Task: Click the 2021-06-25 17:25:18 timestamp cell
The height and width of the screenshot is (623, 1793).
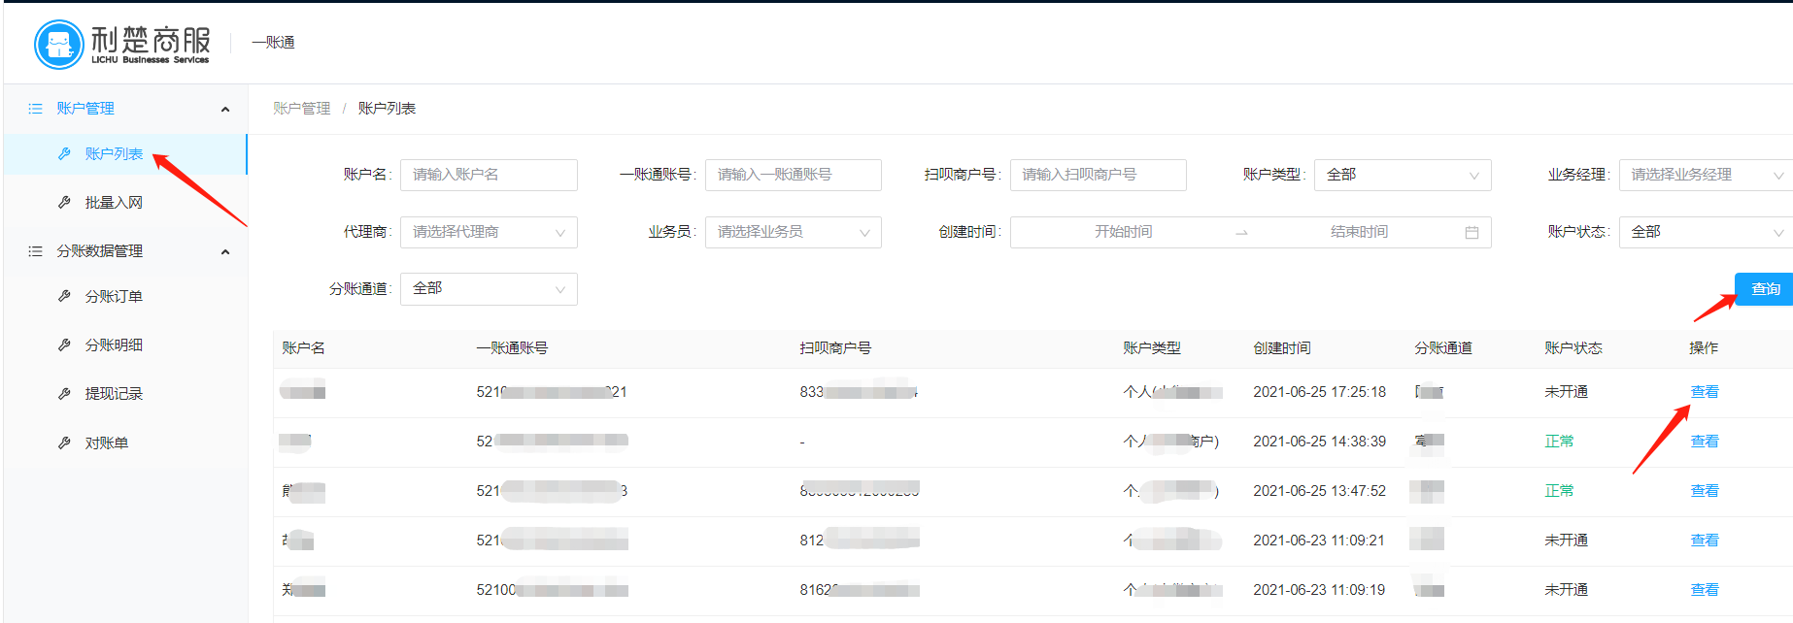Action: click(x=1319, y=392)
